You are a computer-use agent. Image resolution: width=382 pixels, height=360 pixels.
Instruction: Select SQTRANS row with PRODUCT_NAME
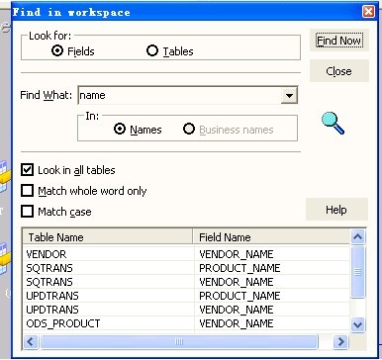coord(186,268)
